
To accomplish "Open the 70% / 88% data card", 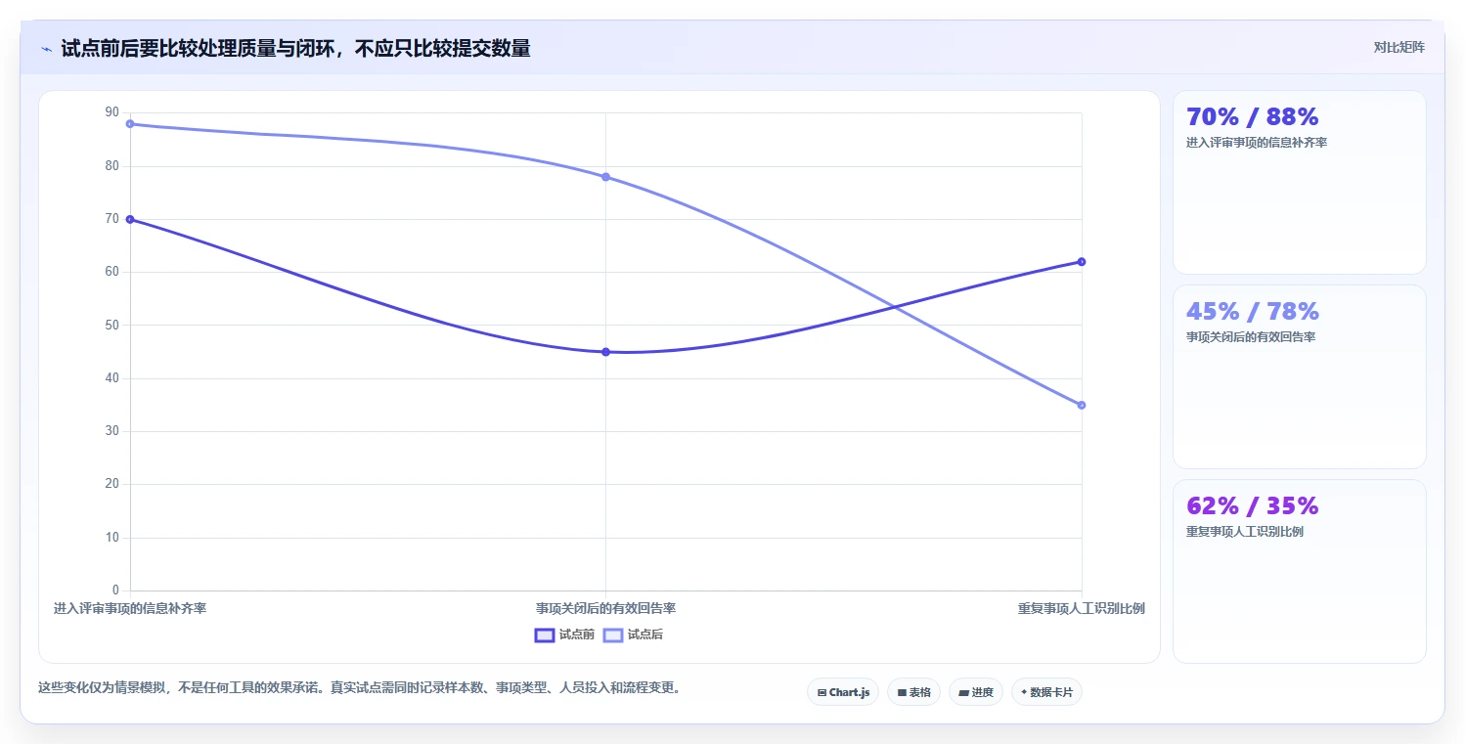I will coord(1299,182).
